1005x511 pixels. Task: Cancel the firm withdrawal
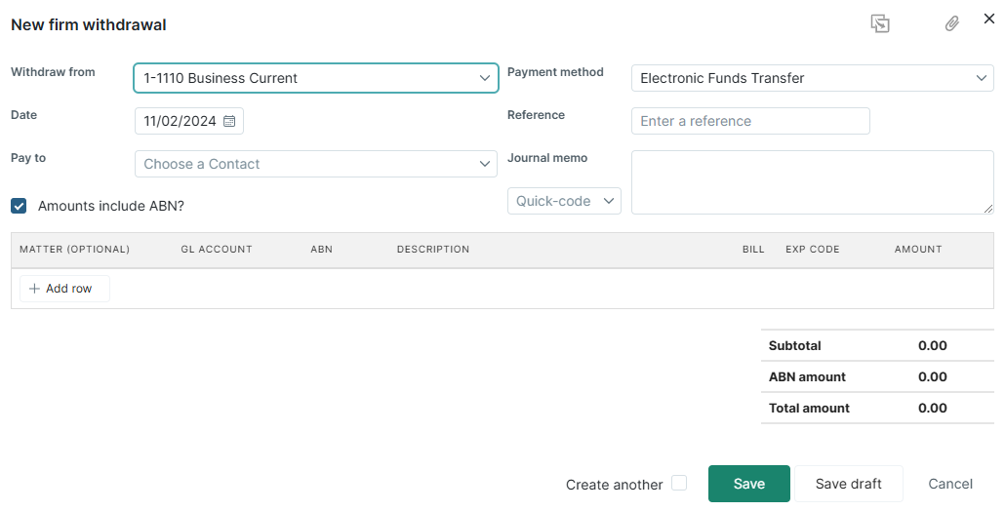click(950, 484)
